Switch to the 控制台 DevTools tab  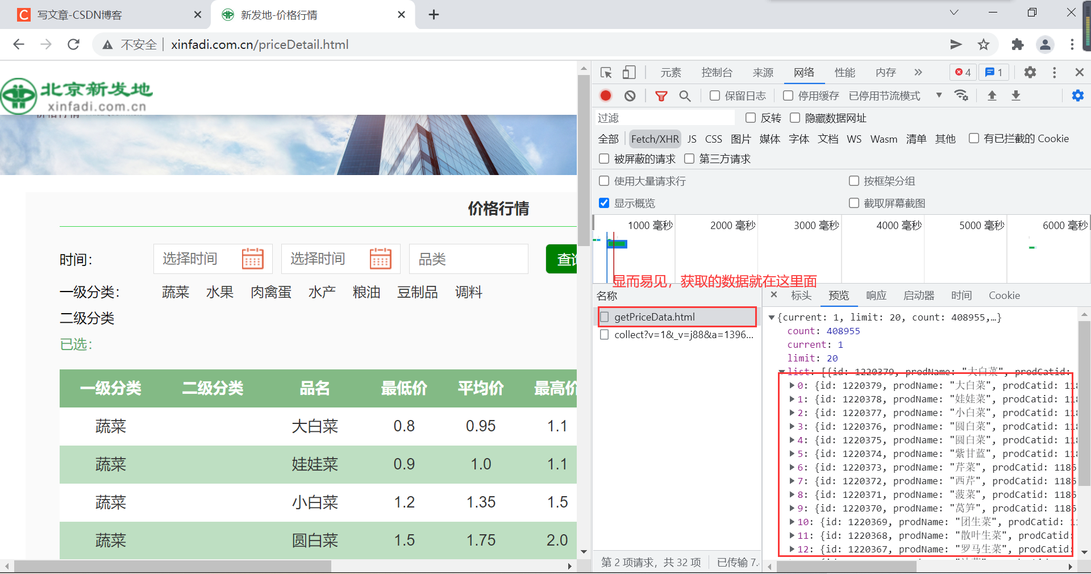coord(717,72)
